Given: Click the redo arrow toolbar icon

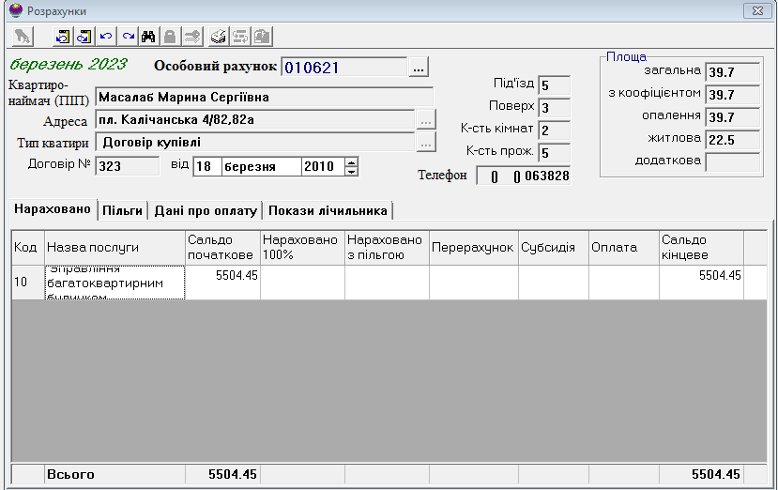Looking at the screenshot, I should coord(127,37).
